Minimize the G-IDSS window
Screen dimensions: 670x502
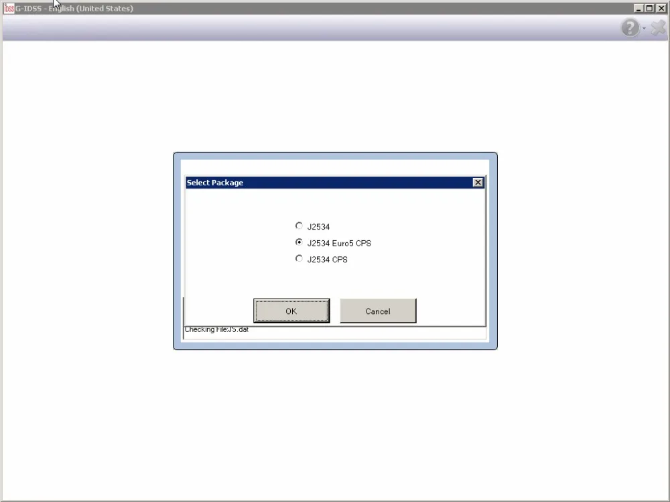click(639, 8)
